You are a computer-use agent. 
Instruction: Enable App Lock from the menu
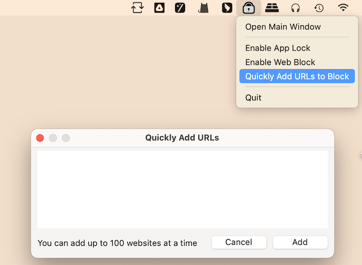click(278, 48)
